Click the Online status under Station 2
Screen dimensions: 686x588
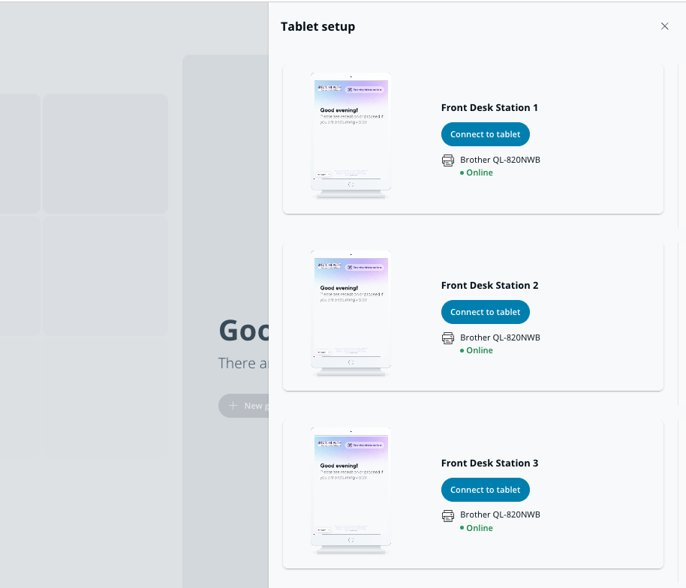479,350
